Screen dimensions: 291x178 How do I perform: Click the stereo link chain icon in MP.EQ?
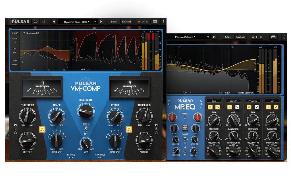pyautogui.click(x=185, y=92)
